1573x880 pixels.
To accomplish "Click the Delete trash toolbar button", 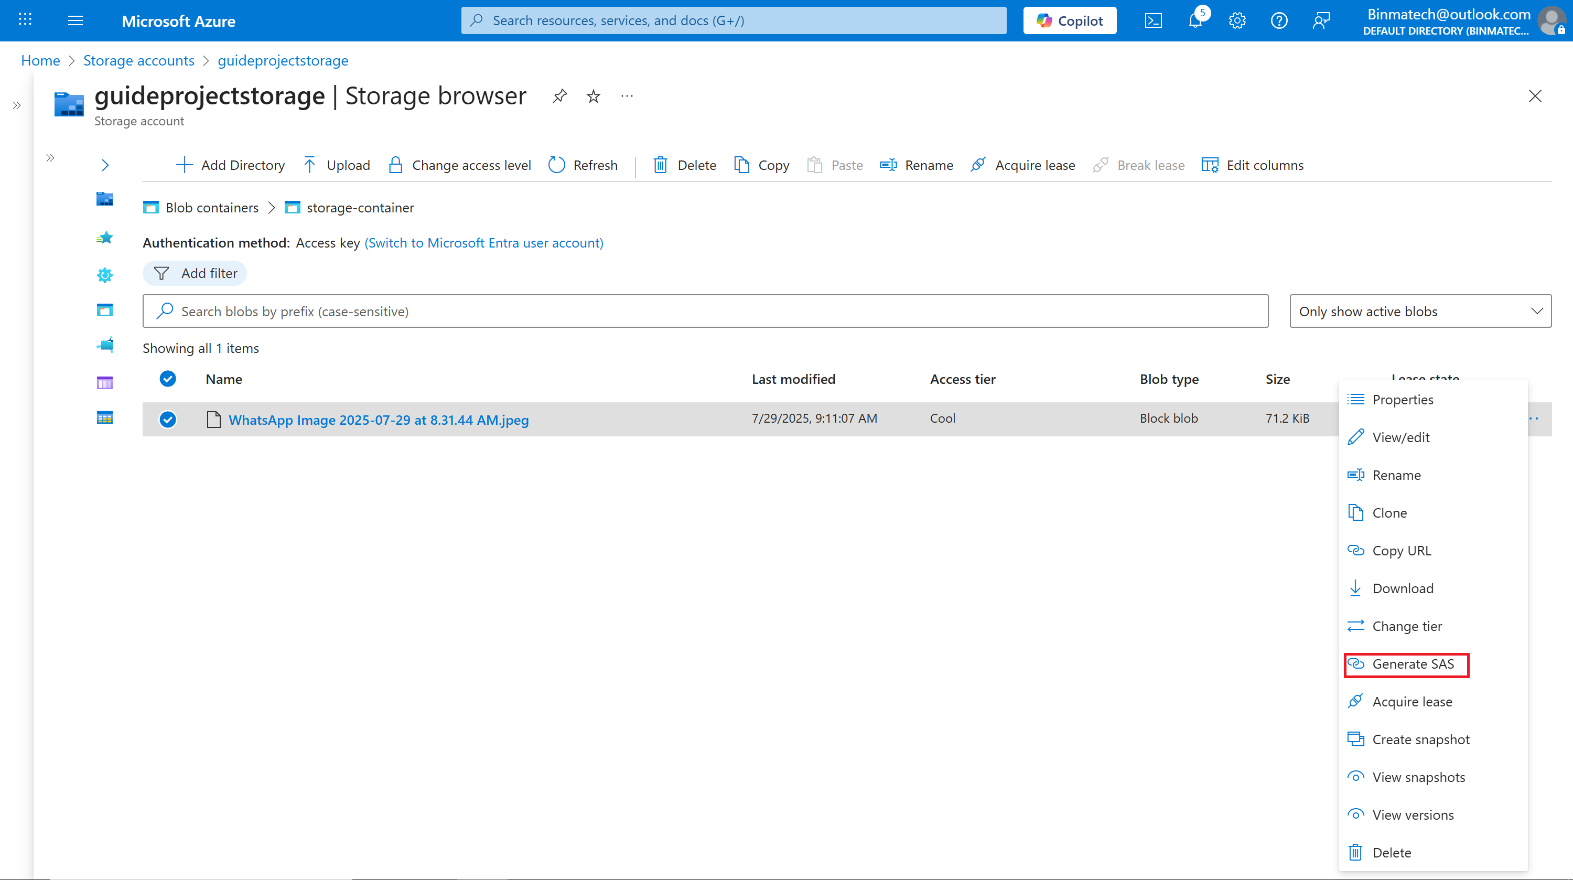I will [x=685, y=165].
